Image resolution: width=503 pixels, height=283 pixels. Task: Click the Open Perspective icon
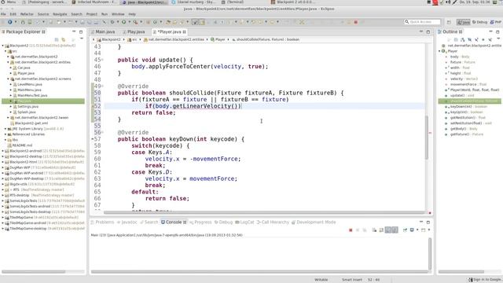click(x=449, y=22)
